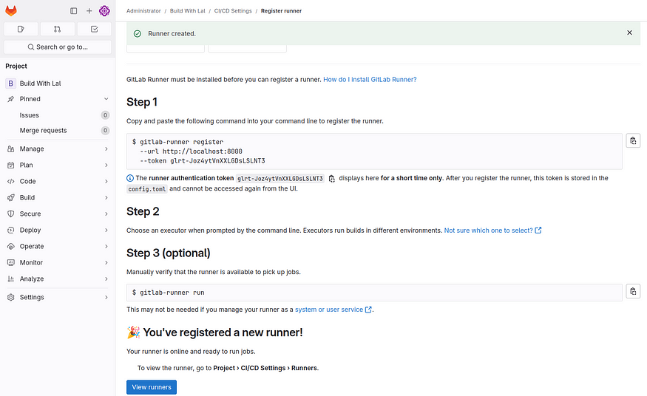The height and width of the screenshot is (396, 647).
Task: Copy the gitlab-runner register command
Action: [633, 141]
